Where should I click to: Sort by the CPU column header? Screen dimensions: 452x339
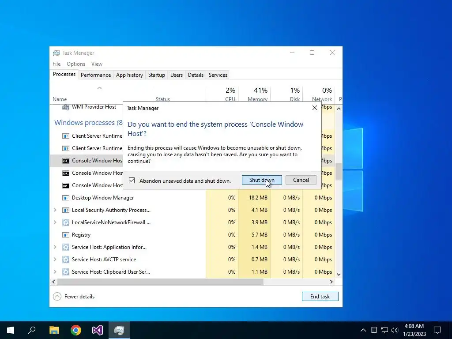click(222, 94)
